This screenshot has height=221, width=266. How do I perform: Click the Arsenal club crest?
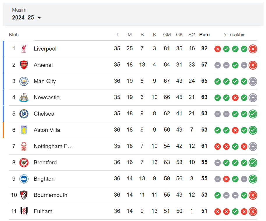coord(24,65)
